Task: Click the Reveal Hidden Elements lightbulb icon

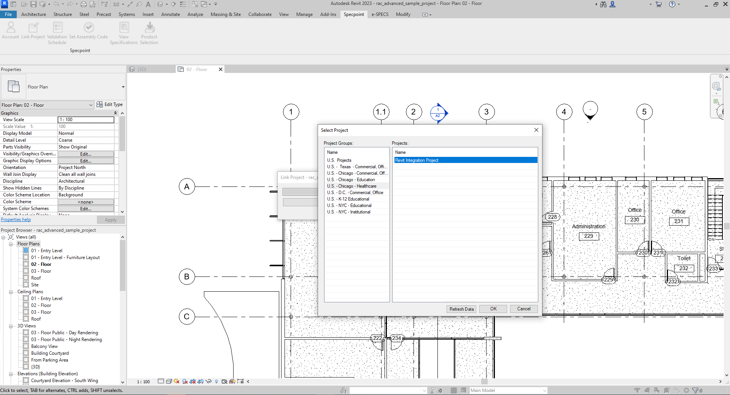Action: (x=216, y=381)
